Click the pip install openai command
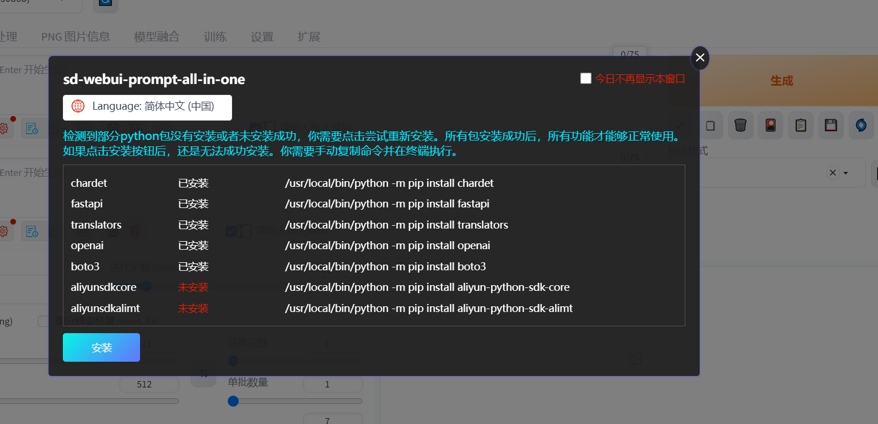878x424 pixels. [388, 246]
